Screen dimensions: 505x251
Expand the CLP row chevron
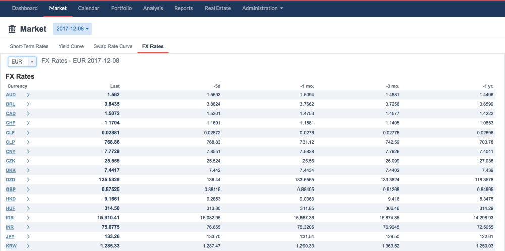(28, 142)
